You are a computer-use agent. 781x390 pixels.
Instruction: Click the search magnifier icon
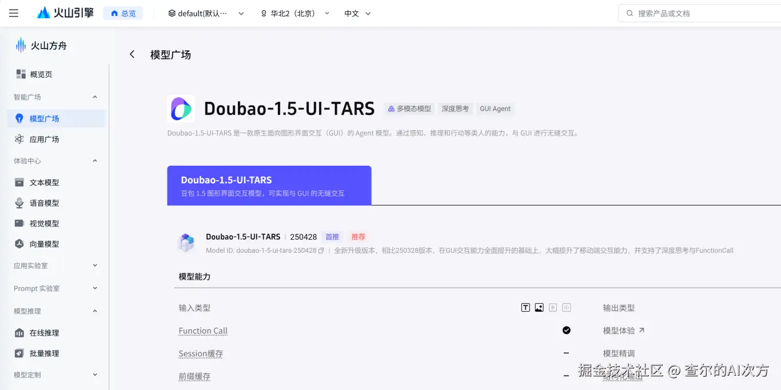click(629, 13)
